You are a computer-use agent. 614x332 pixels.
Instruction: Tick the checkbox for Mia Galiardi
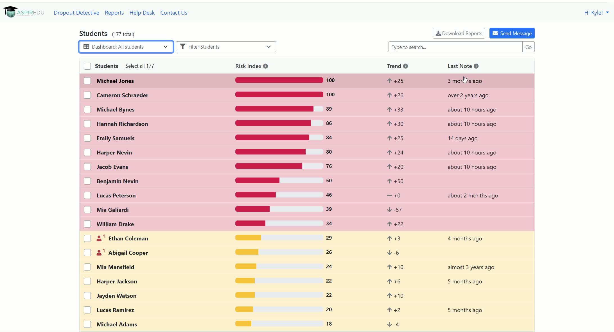(87, 210)
